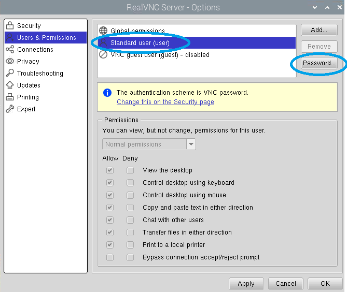The width and height of the screenshot is (347, 292).
Task: Toggle Deny for Control desktop using mouse
Action: [x=130, y=195]
